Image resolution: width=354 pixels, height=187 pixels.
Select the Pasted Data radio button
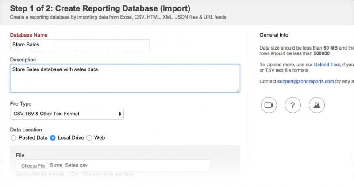click(x=14, y=138)
